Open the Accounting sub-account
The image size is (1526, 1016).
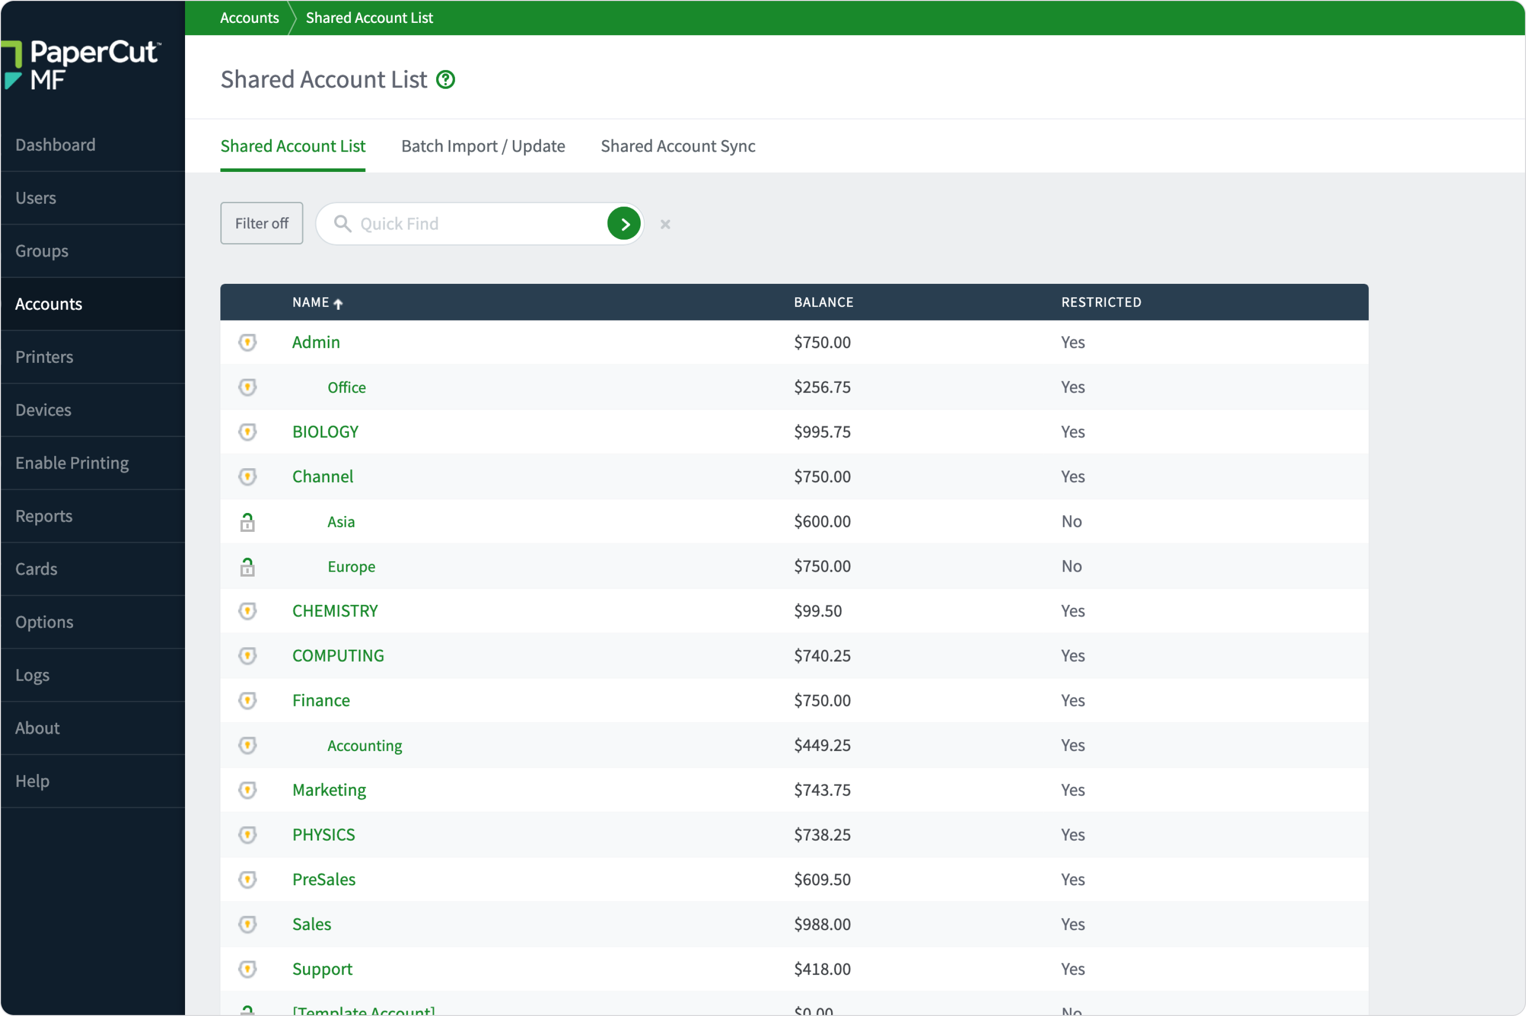coord(364,745)
